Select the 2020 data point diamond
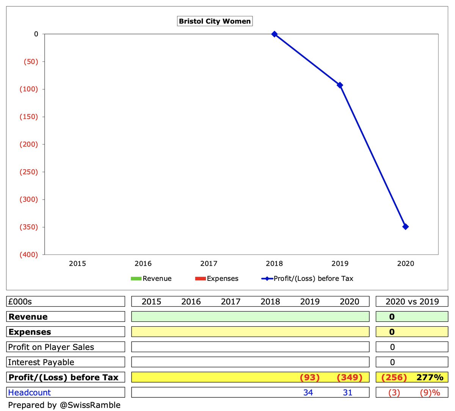 pos(406,227)
